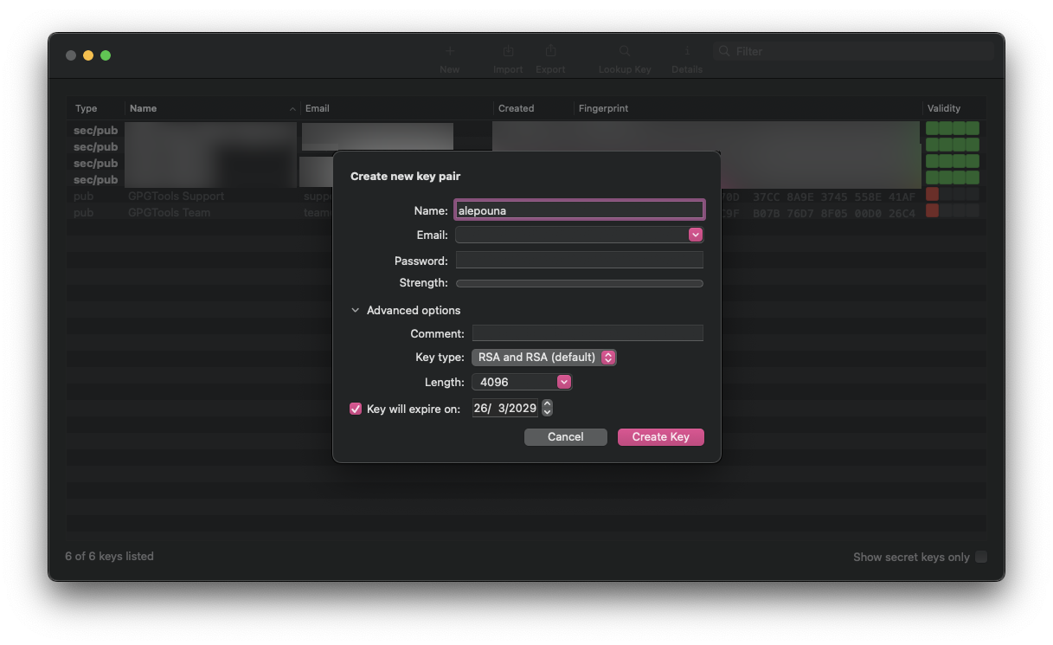
Task: Click the Cancel button
Action: (565, 437)
